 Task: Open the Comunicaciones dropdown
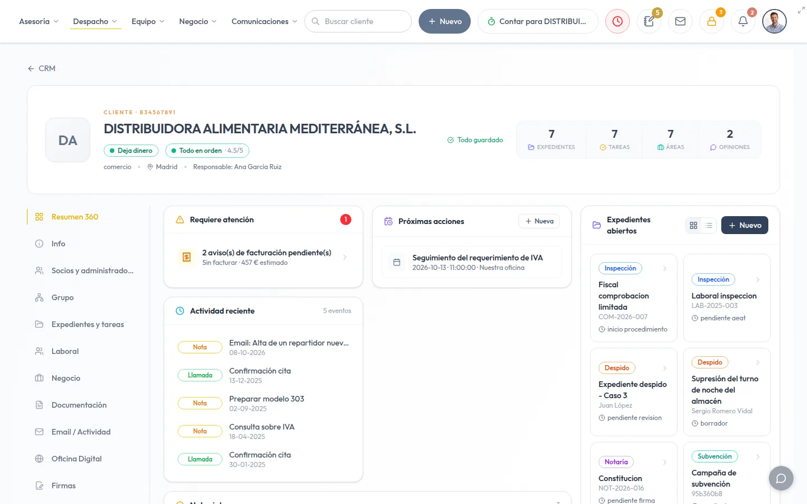(x=264, y=21)
